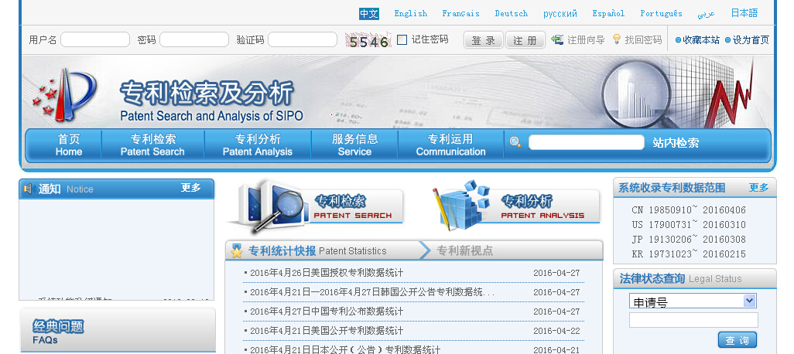Open the 申请号 legal status dropdown

[693, 301]
